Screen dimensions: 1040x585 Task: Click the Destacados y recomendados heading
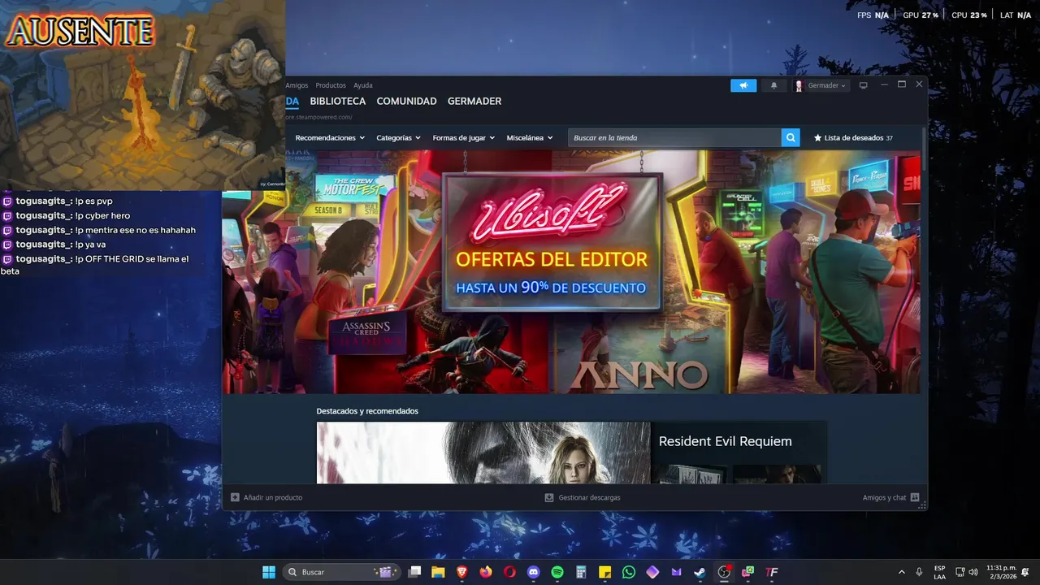point(367,411)
